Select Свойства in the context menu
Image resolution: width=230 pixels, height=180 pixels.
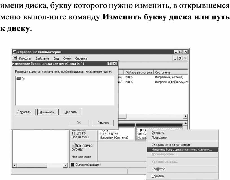[x=158, y=169]
